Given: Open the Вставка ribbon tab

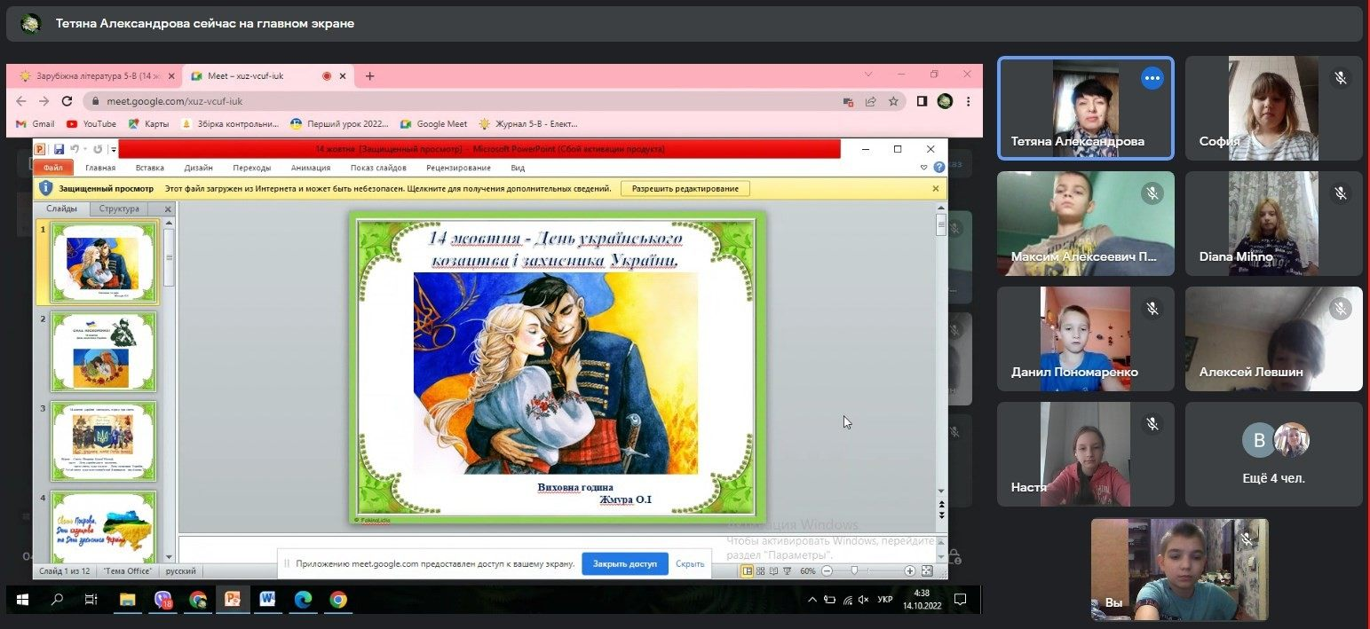Looking at the screenshot, I should tap(150, 168).
